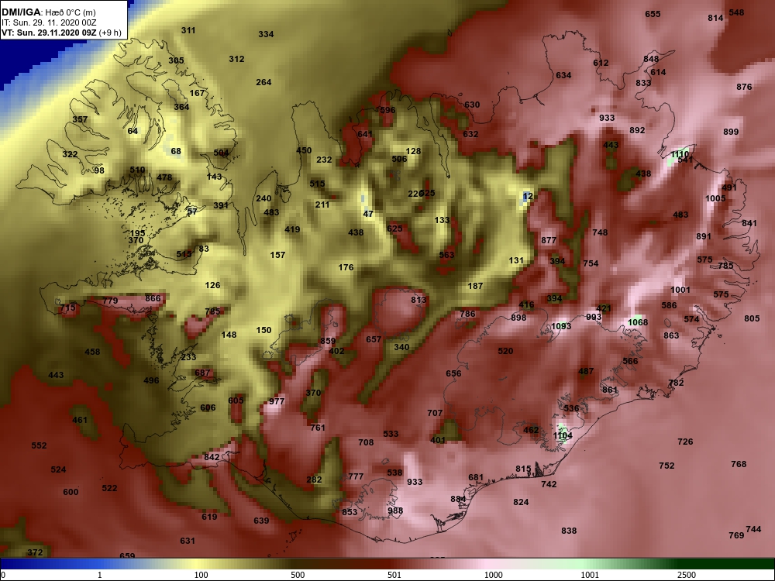Image resolution: width=775 pixels, height=581 pixels.
Task: Click the map value 1068
Action: [638, 322]
